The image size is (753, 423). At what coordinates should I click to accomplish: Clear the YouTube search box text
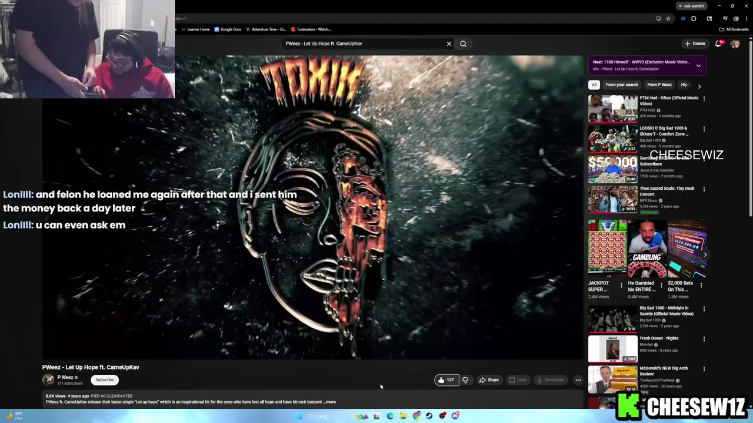click(x=449, y=43)
